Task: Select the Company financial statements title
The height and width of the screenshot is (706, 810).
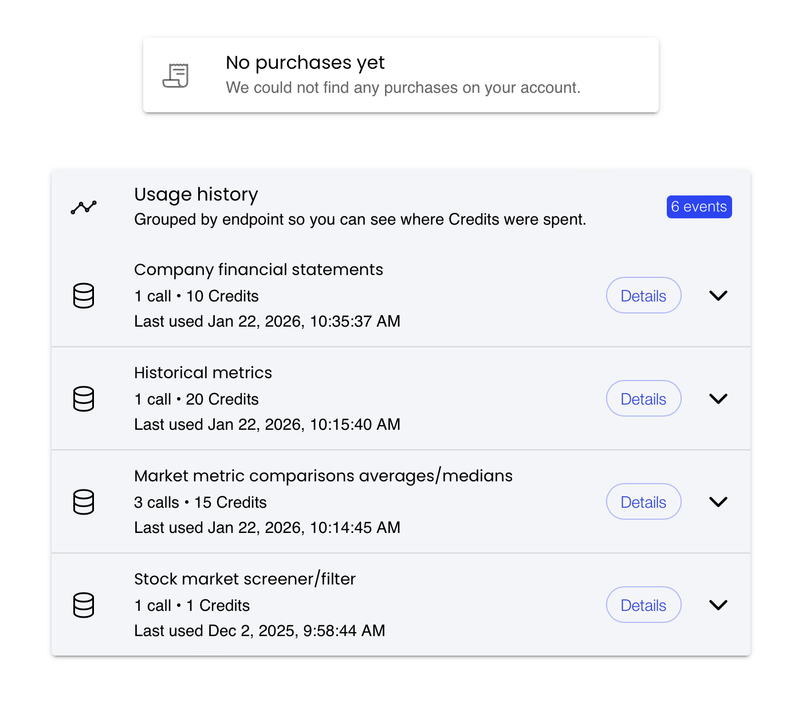Action: [x=258, y=269]
